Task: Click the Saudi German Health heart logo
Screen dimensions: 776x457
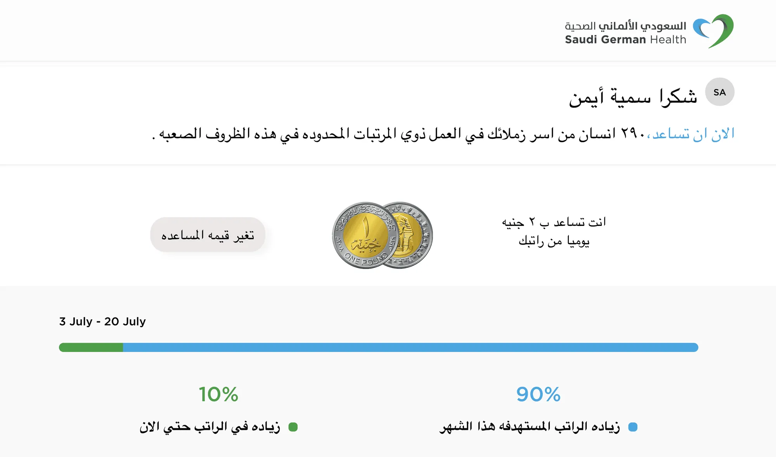Action: 713,31
